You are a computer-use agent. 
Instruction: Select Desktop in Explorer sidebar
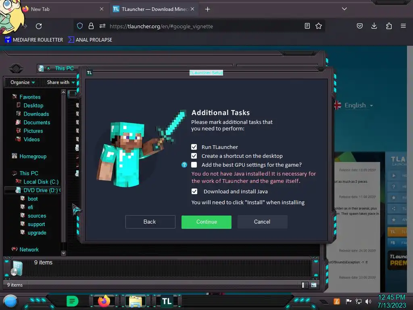(x=33, y=105)
